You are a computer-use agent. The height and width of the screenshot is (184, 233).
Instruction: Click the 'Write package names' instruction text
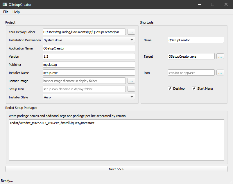tap(67, 116)
